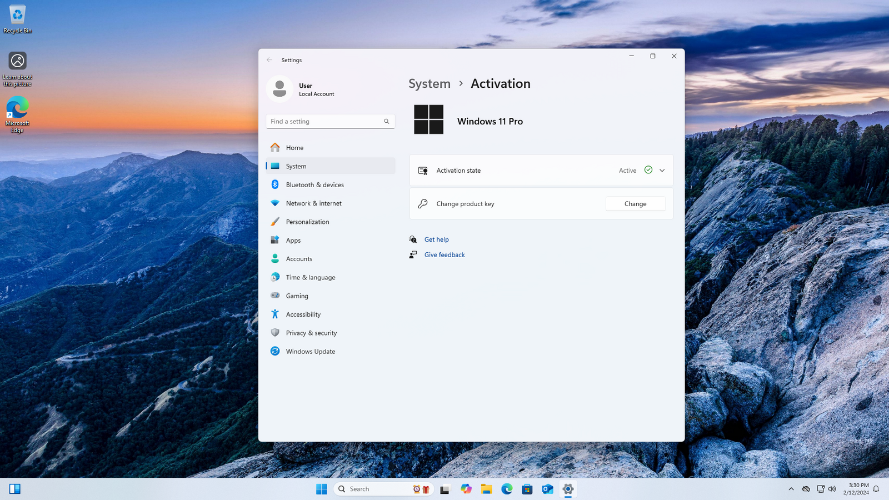The width and height of the screenshot is (889, 500).
Task: Click the Find a setting search box
Action: [330, 121]
